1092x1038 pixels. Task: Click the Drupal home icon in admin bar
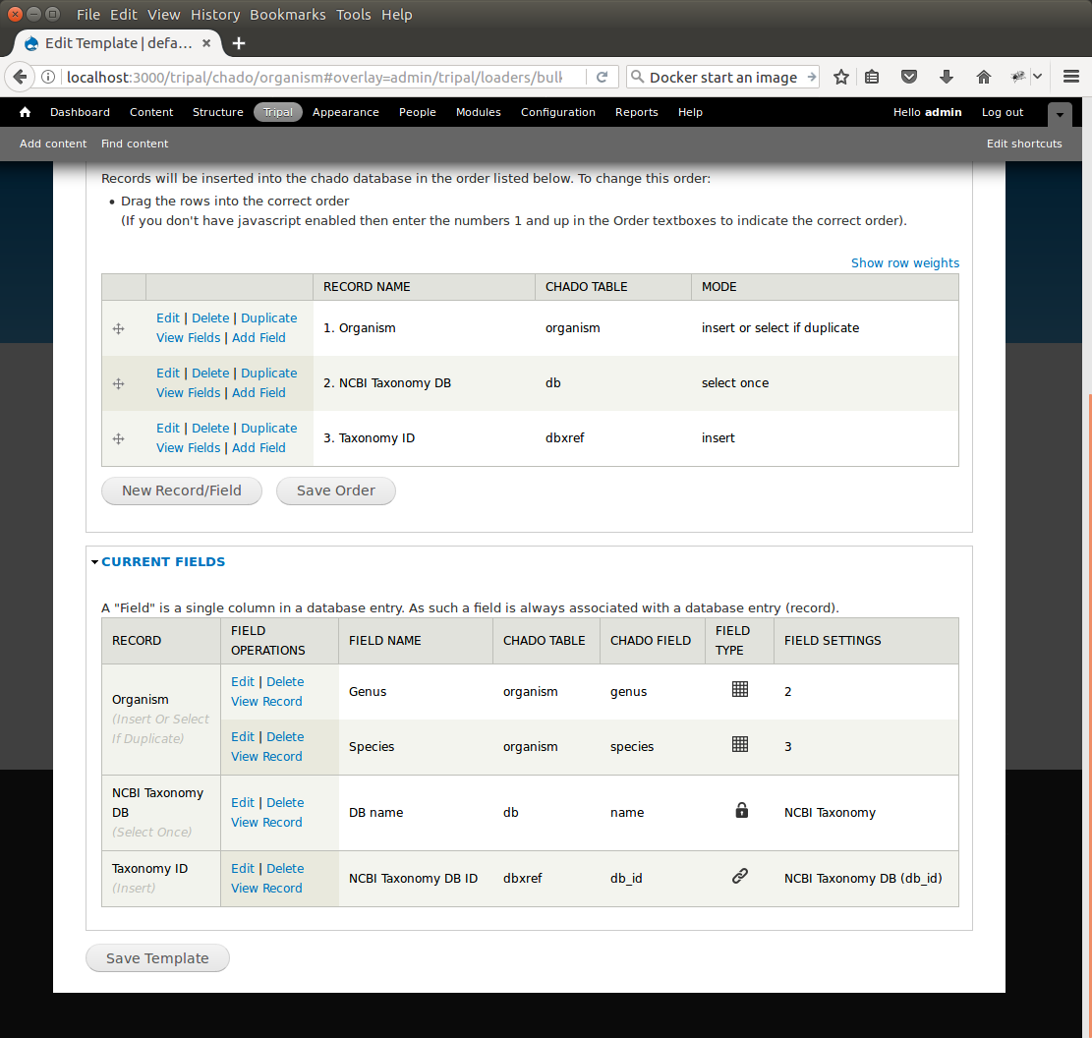(26, 112)
